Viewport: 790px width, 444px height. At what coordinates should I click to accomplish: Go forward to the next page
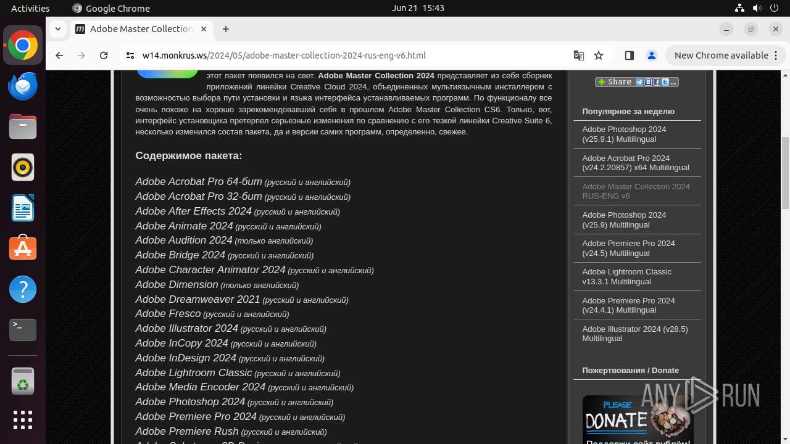[x=81, y=55]
